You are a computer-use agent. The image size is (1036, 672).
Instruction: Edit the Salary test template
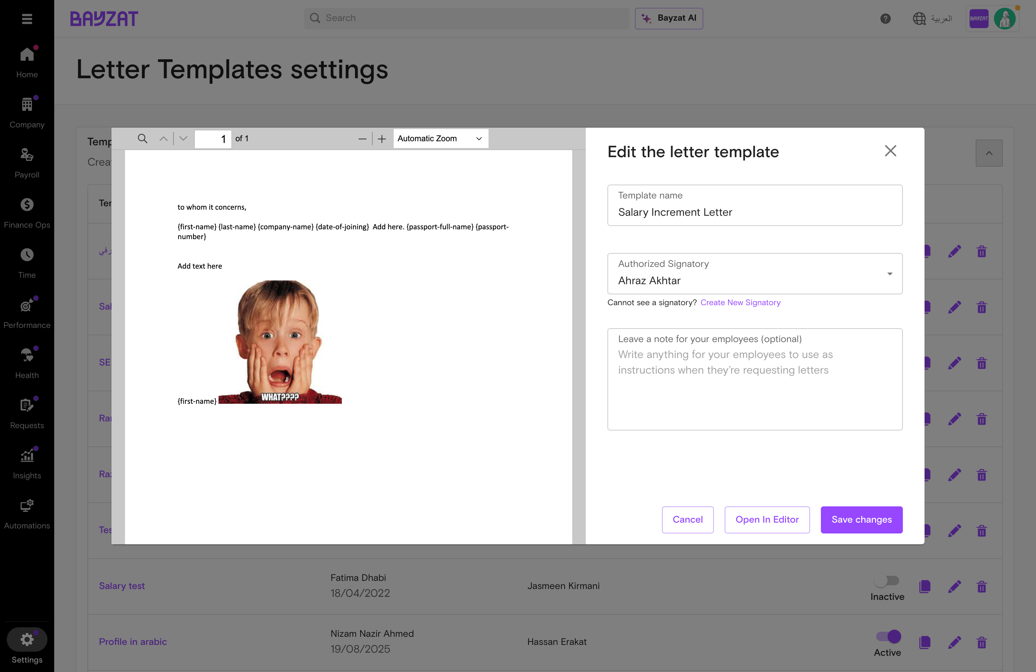pos(954,587)
